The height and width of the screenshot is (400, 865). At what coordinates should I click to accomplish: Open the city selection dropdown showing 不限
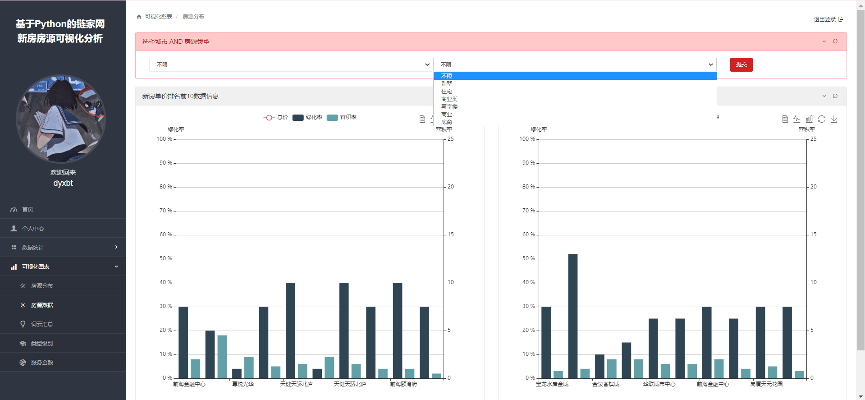coord(291,65)
